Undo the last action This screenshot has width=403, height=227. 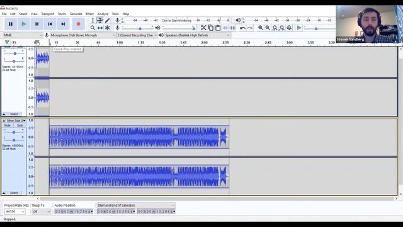pos(242,28)
